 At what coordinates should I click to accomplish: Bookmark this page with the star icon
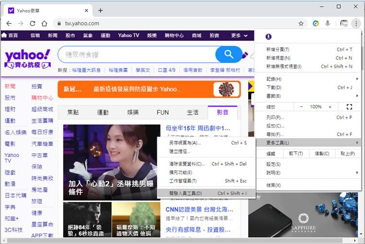click(x=301, y=23)
